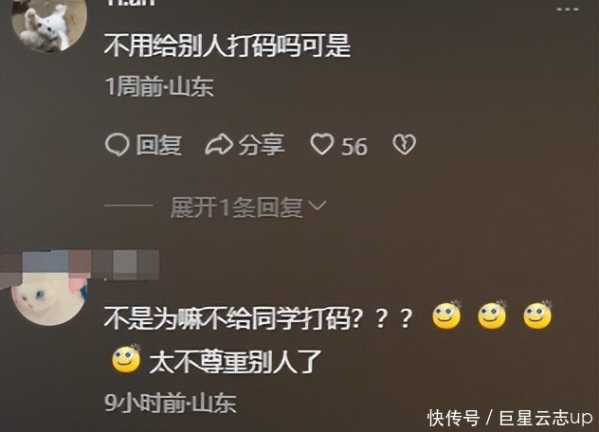The width and height of the screenshot is (599, 432).
Task: Open the first commenter's cat avatar
Action: click(x=49, y=24)
